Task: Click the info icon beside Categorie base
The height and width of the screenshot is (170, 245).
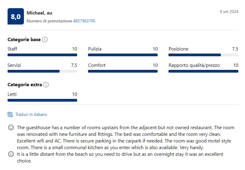Action: point(45,40)
